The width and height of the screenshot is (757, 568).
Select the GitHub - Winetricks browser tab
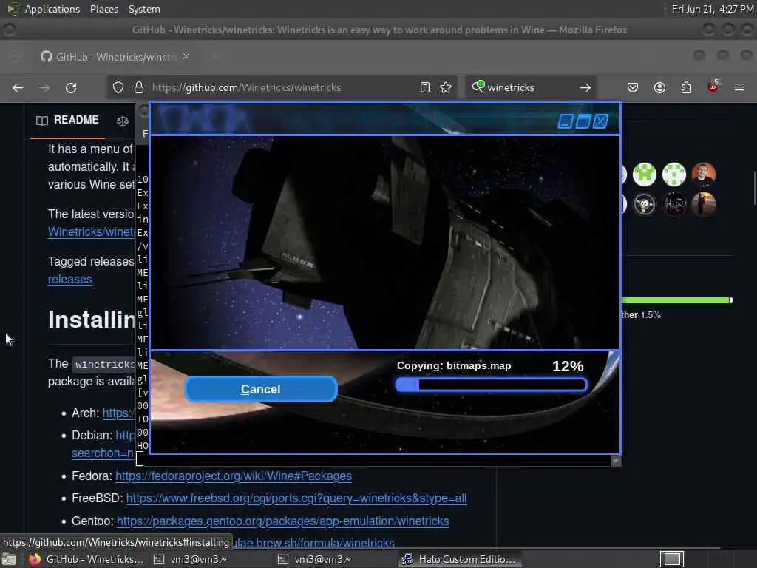115,56
